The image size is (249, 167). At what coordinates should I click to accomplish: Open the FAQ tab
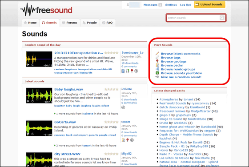click(108, 23)
